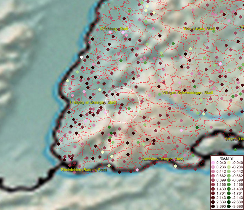Click the -0.662 legend value
The width and height of the screenshot is (244, 210).
237,176
